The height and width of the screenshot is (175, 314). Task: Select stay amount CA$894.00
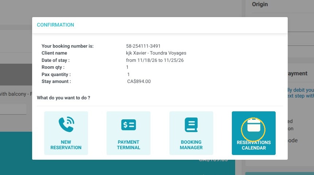pos(139,81)
